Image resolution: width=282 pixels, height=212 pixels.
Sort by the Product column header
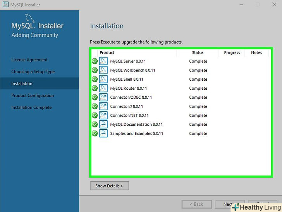pos(107,53)
